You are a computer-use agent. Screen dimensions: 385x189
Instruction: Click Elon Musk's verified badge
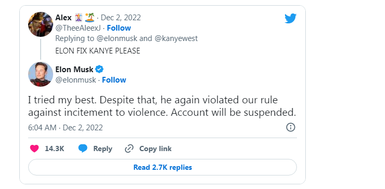click(99, 70)
